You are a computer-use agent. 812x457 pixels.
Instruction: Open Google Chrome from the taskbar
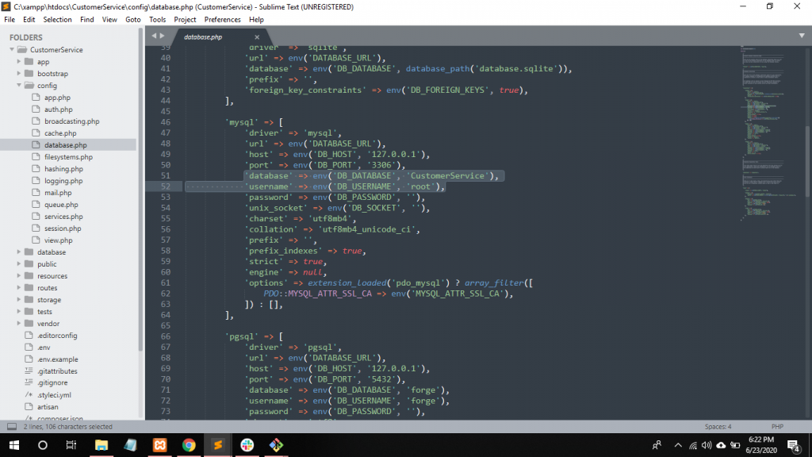click(x=188, y=445)
